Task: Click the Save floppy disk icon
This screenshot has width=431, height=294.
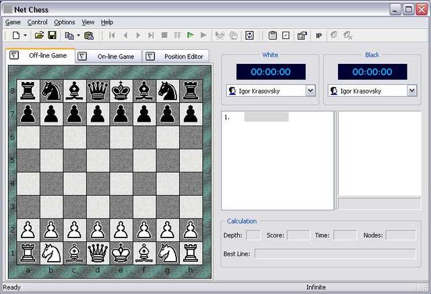Action: click(53, 36)
